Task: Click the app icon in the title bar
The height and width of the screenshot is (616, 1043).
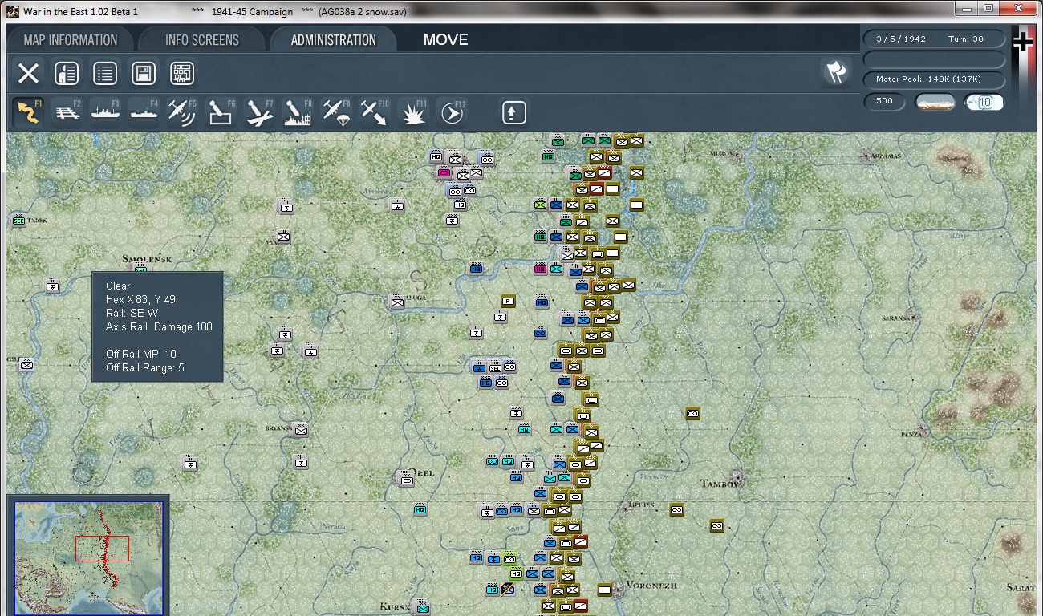Action: pyautogui.click(x=13, y=12)
